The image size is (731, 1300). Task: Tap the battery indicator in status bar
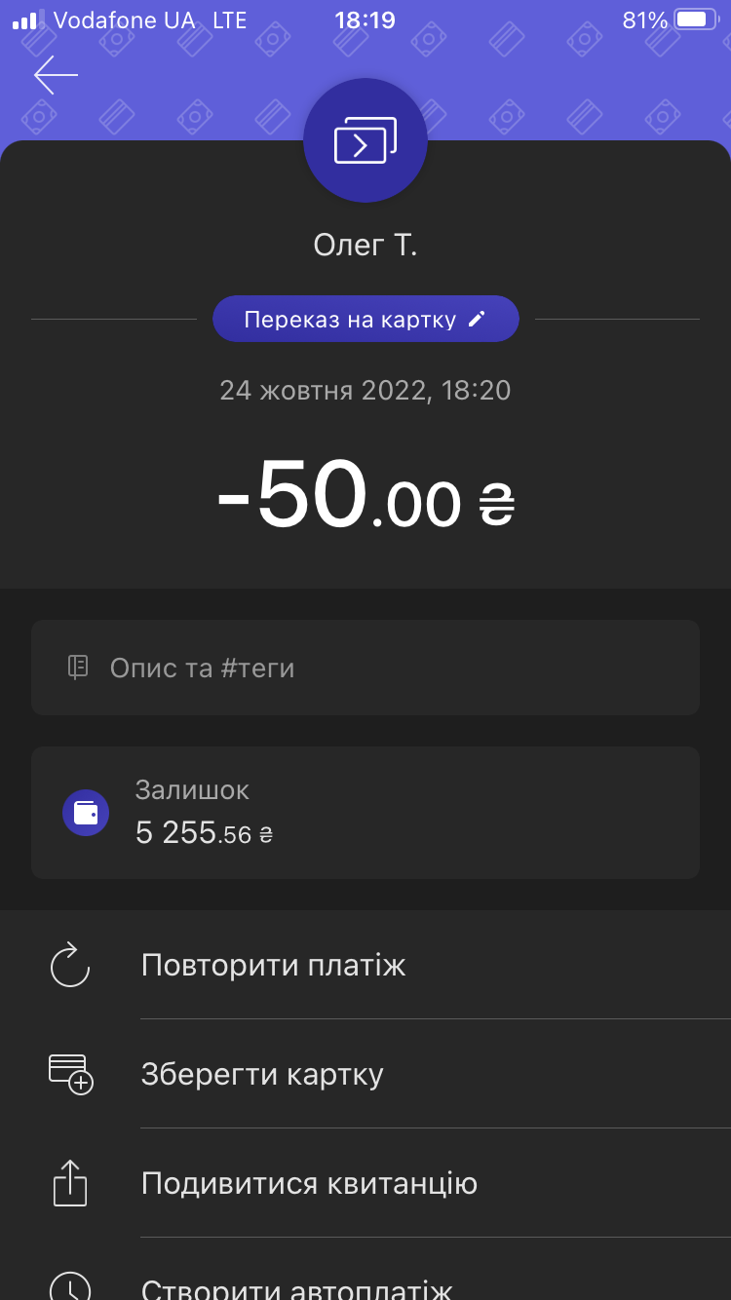tap(694, 20)
